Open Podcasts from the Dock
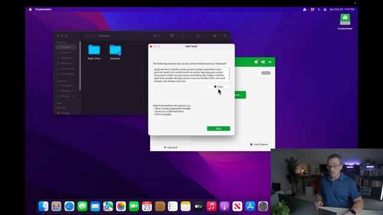383x215 pixels. [224, 207]
